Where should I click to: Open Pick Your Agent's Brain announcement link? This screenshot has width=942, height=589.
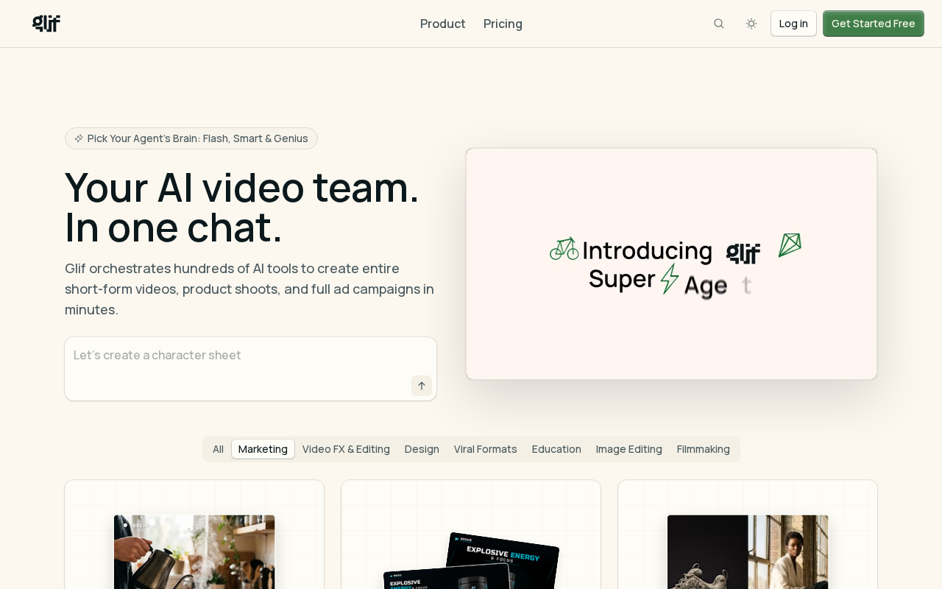191,138
